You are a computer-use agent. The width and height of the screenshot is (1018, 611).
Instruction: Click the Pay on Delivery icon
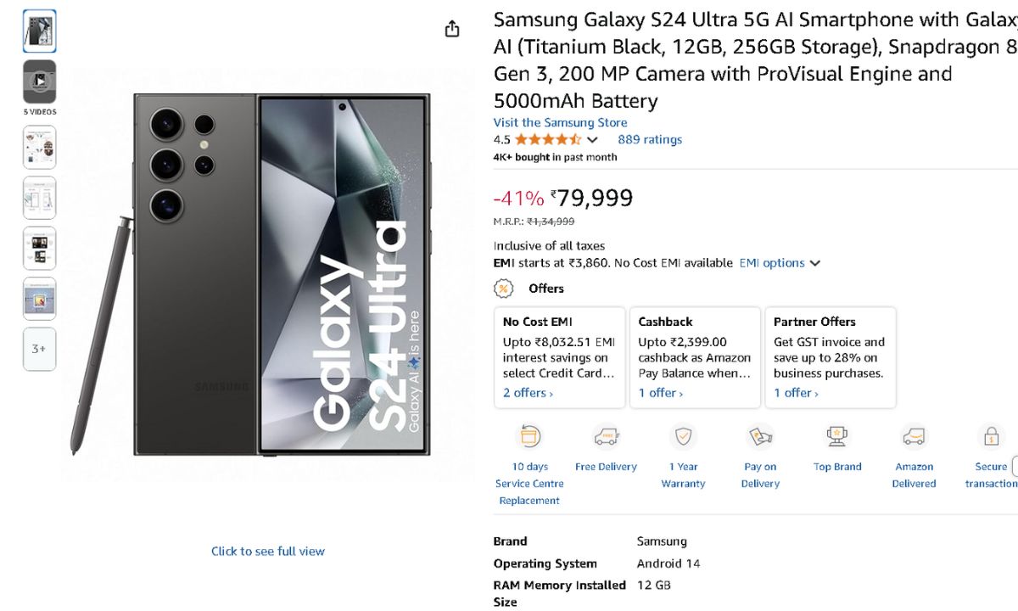pyautogui.click(x=760, y=437)
